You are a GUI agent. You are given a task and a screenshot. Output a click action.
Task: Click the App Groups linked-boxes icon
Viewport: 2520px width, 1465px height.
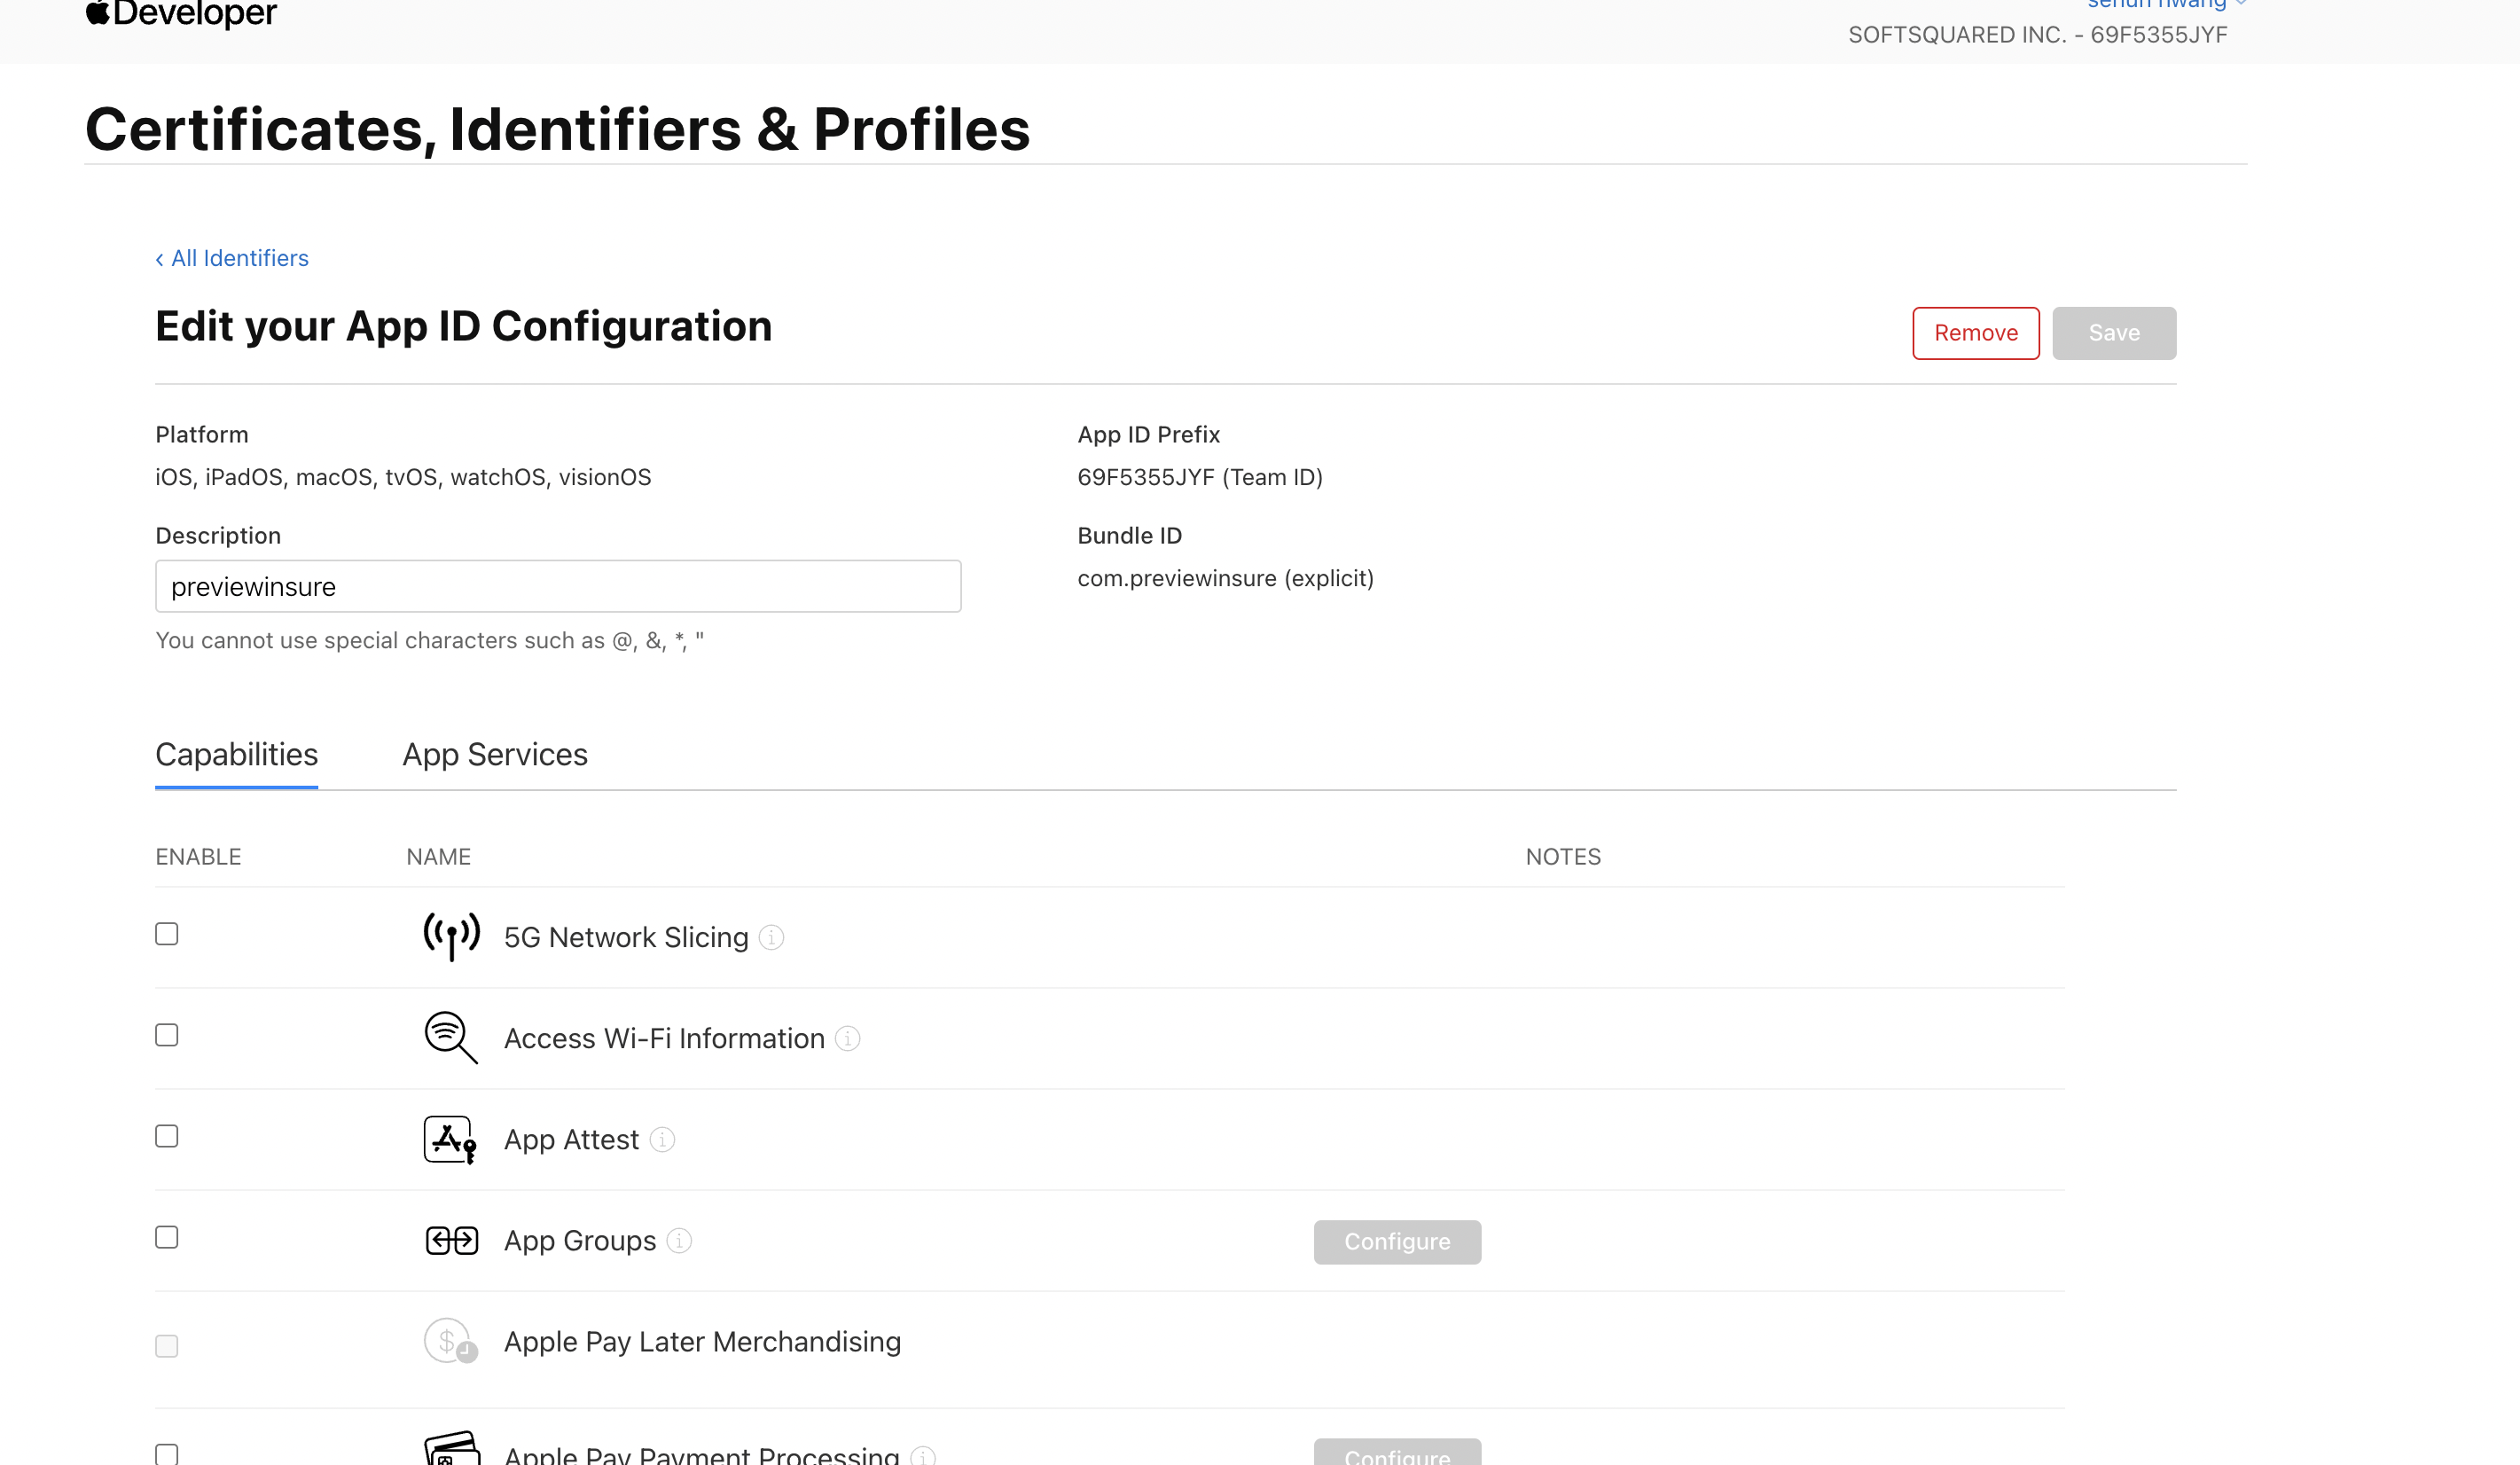(450, 1240)
